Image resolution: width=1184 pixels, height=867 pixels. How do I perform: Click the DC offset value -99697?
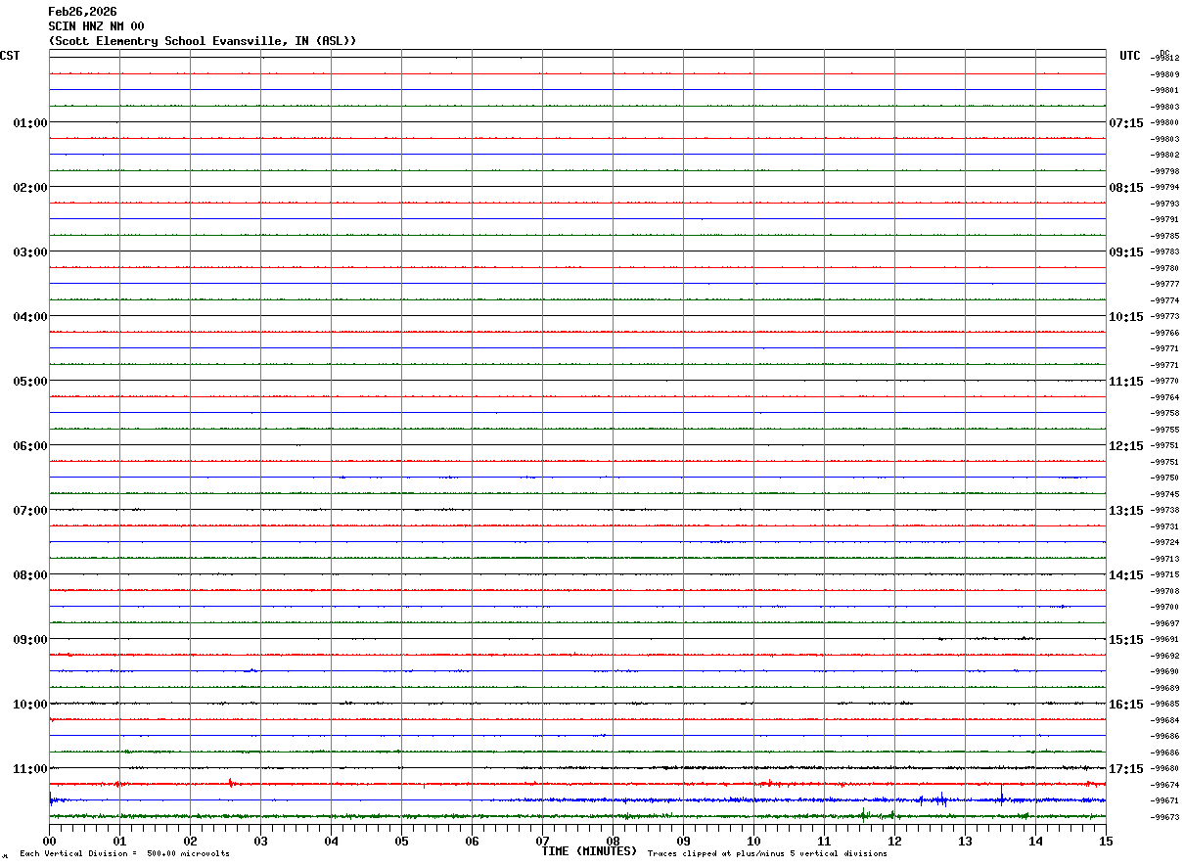(1164, 623)
